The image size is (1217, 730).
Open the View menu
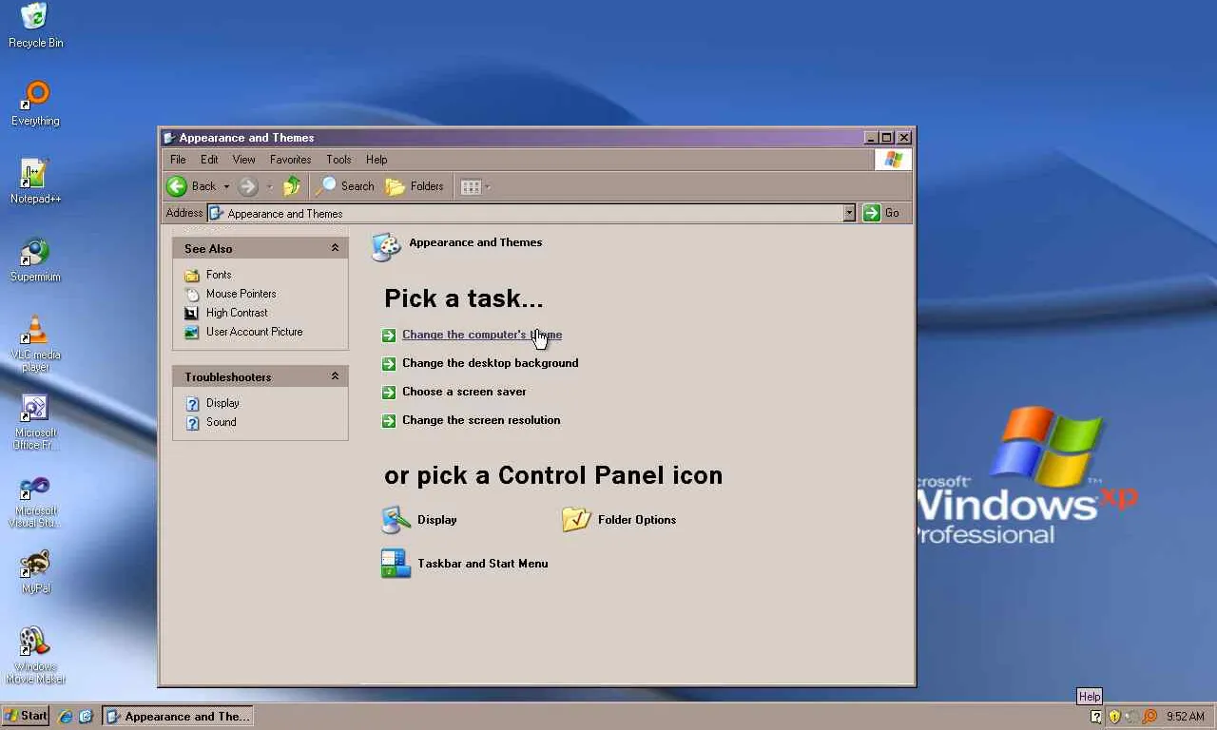244,160
